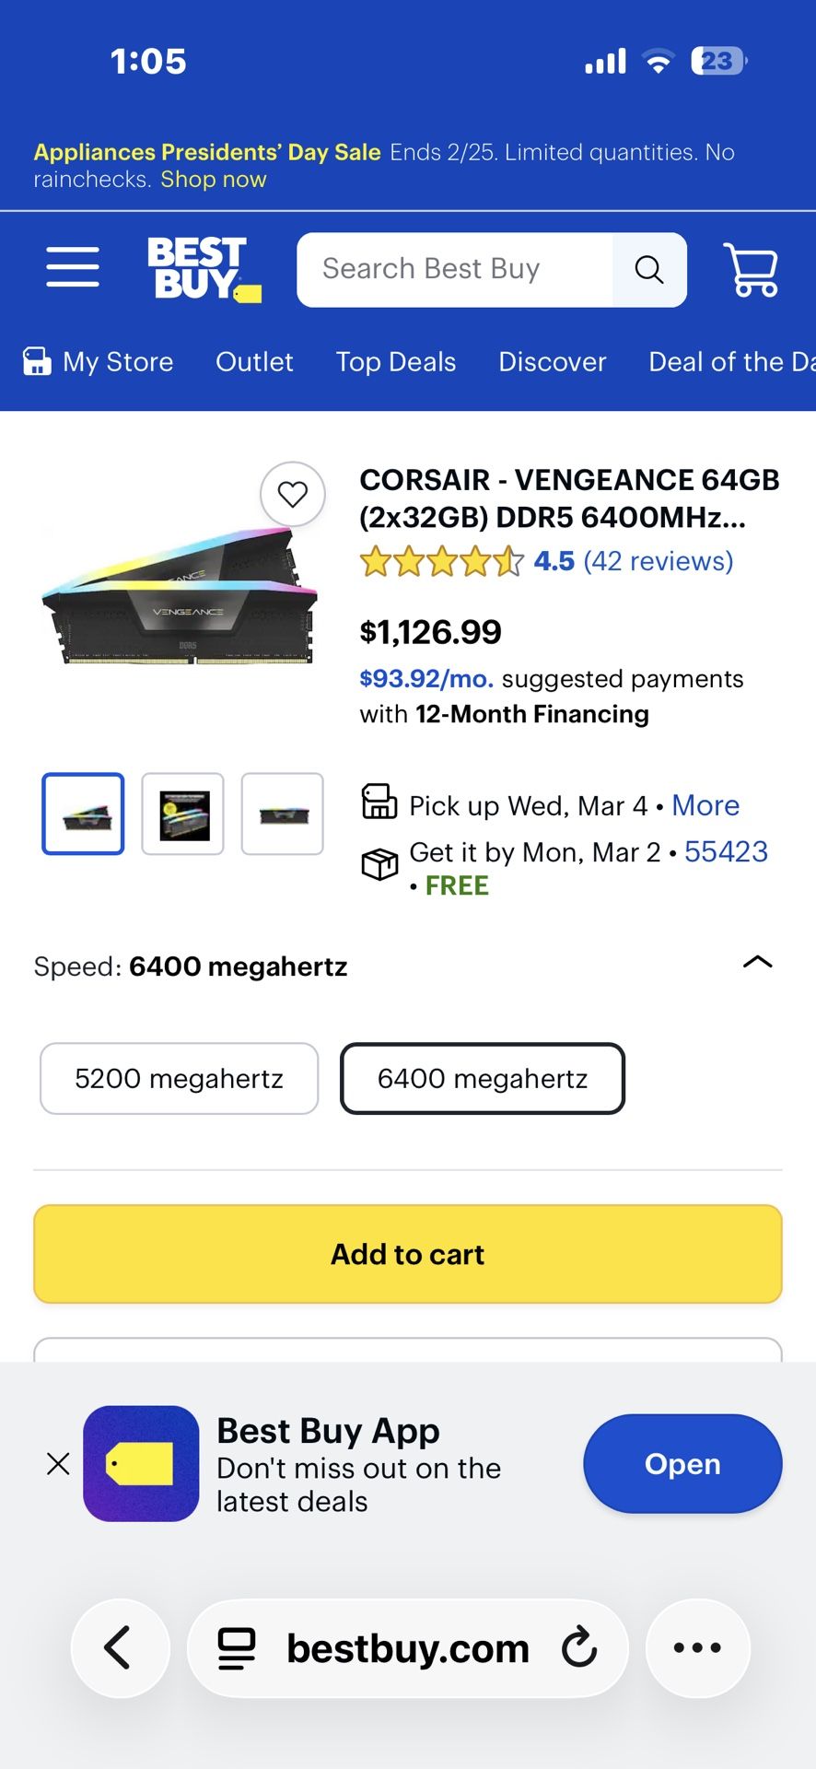
Task: Reload the page with refresh icon
Action: tap(579, 1648)
